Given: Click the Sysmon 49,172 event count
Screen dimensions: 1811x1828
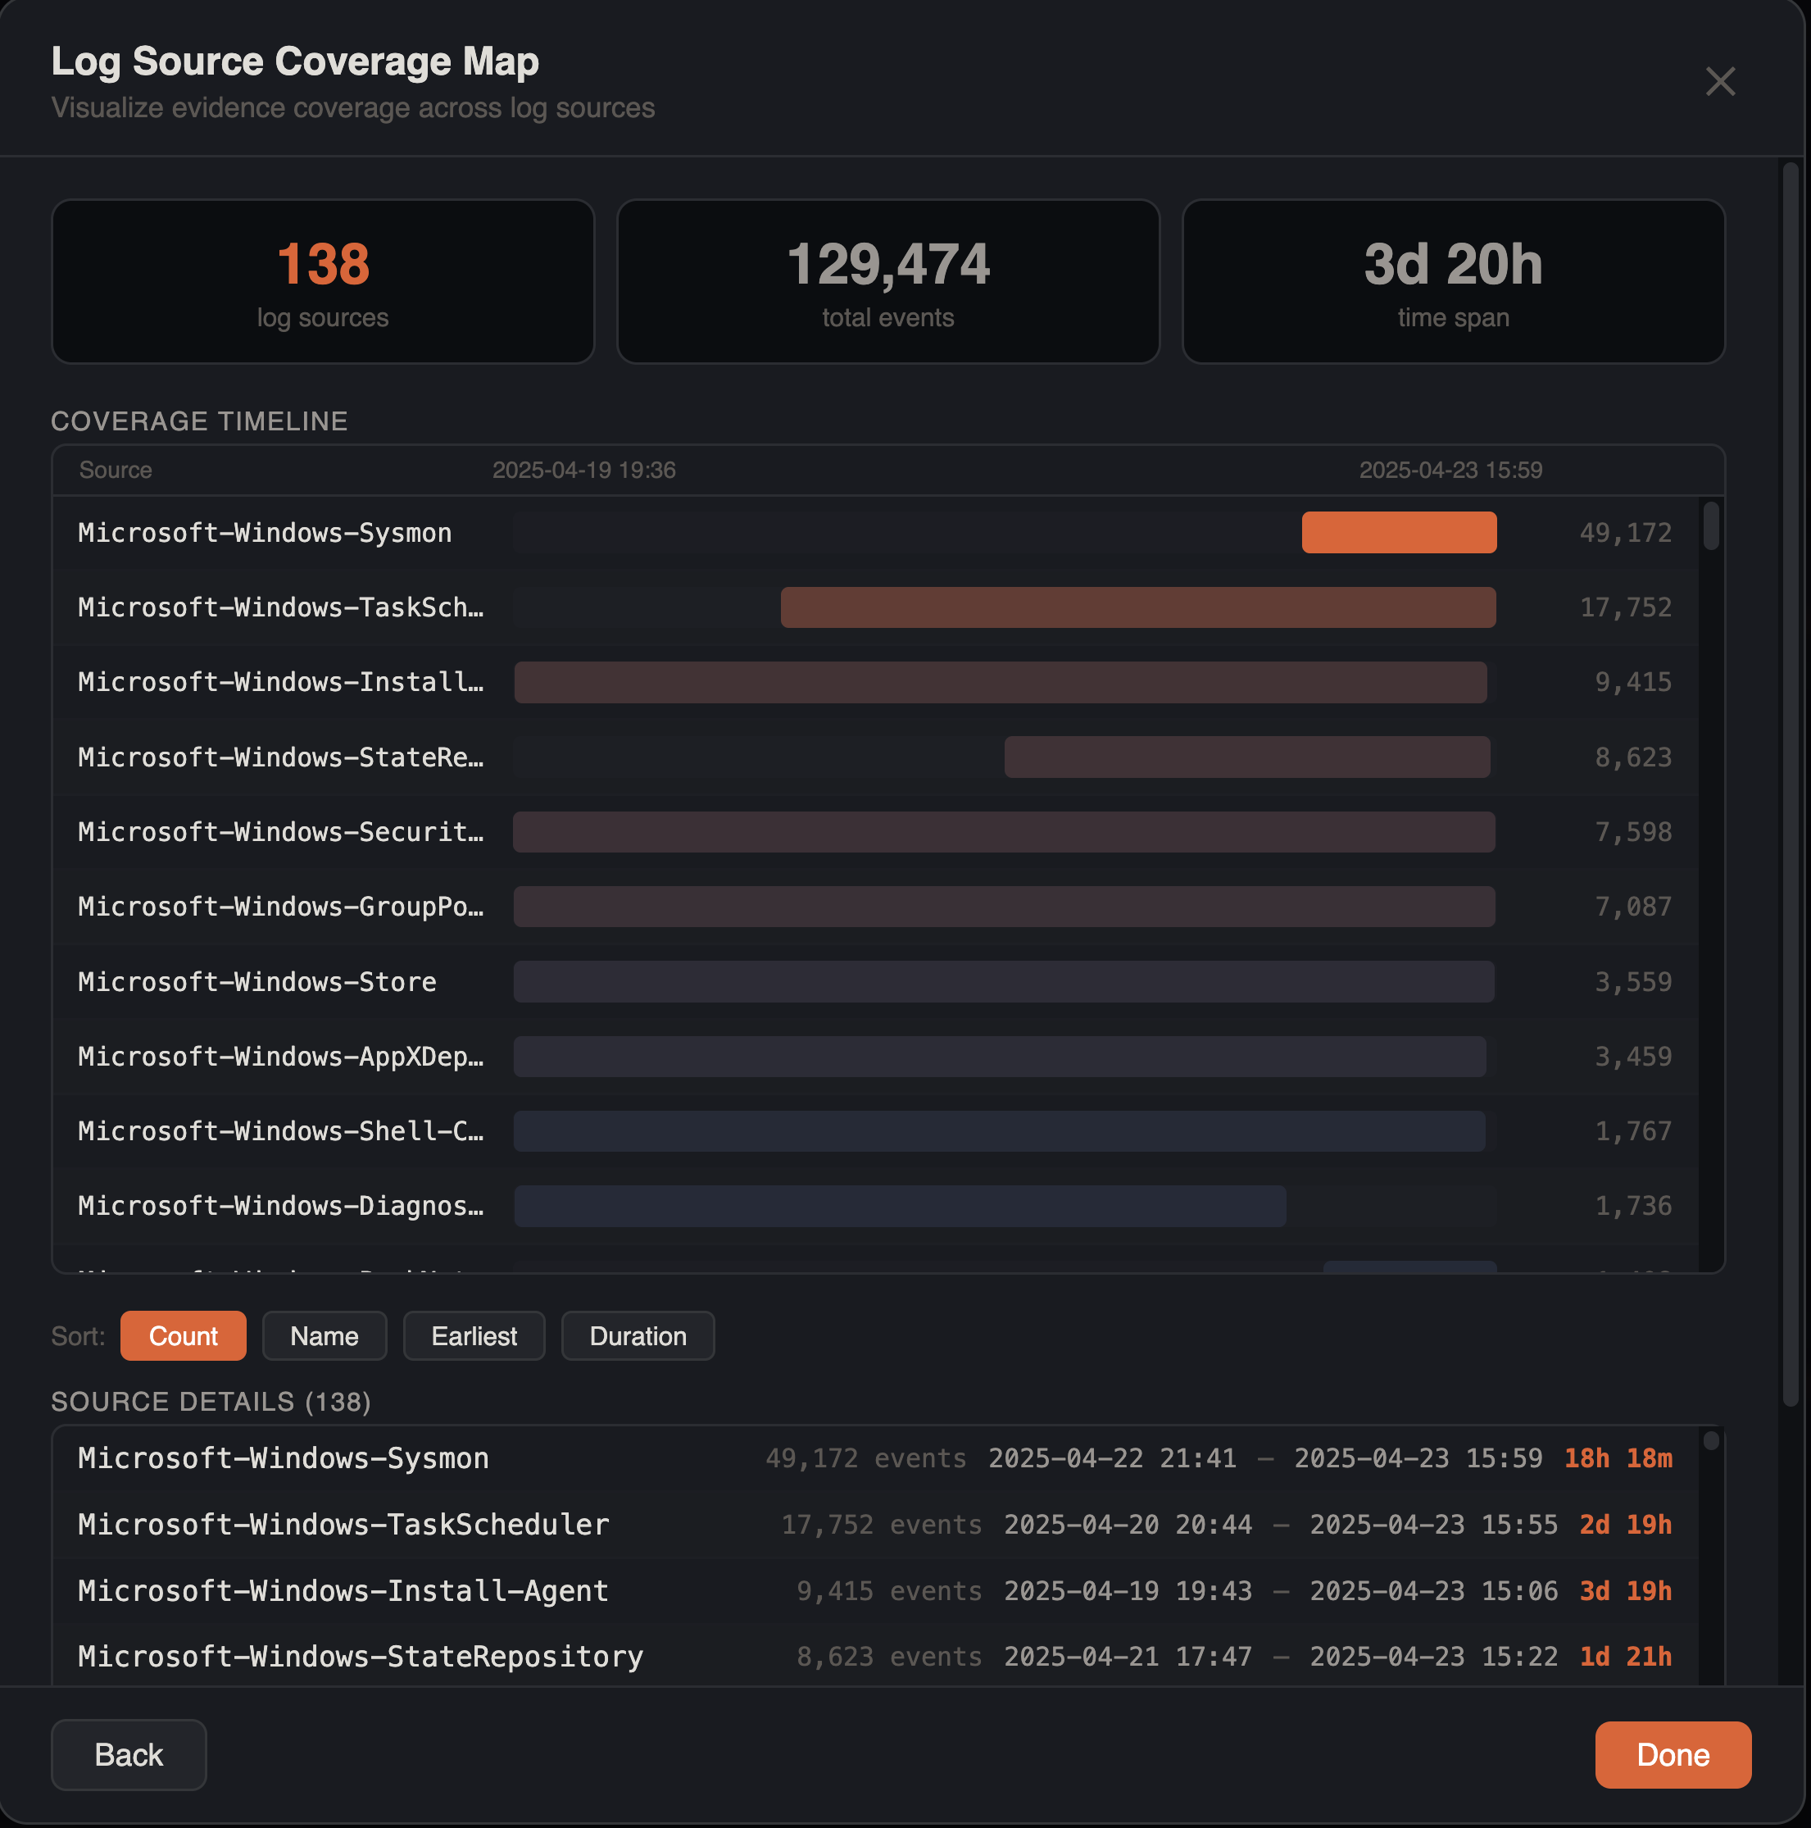Looking at the screenshot, I should pos(1626,532).
